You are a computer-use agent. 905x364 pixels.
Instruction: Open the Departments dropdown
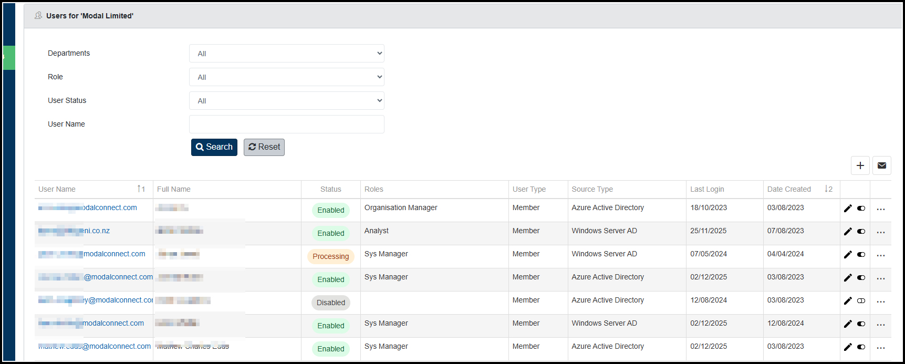tap(286, 54)
